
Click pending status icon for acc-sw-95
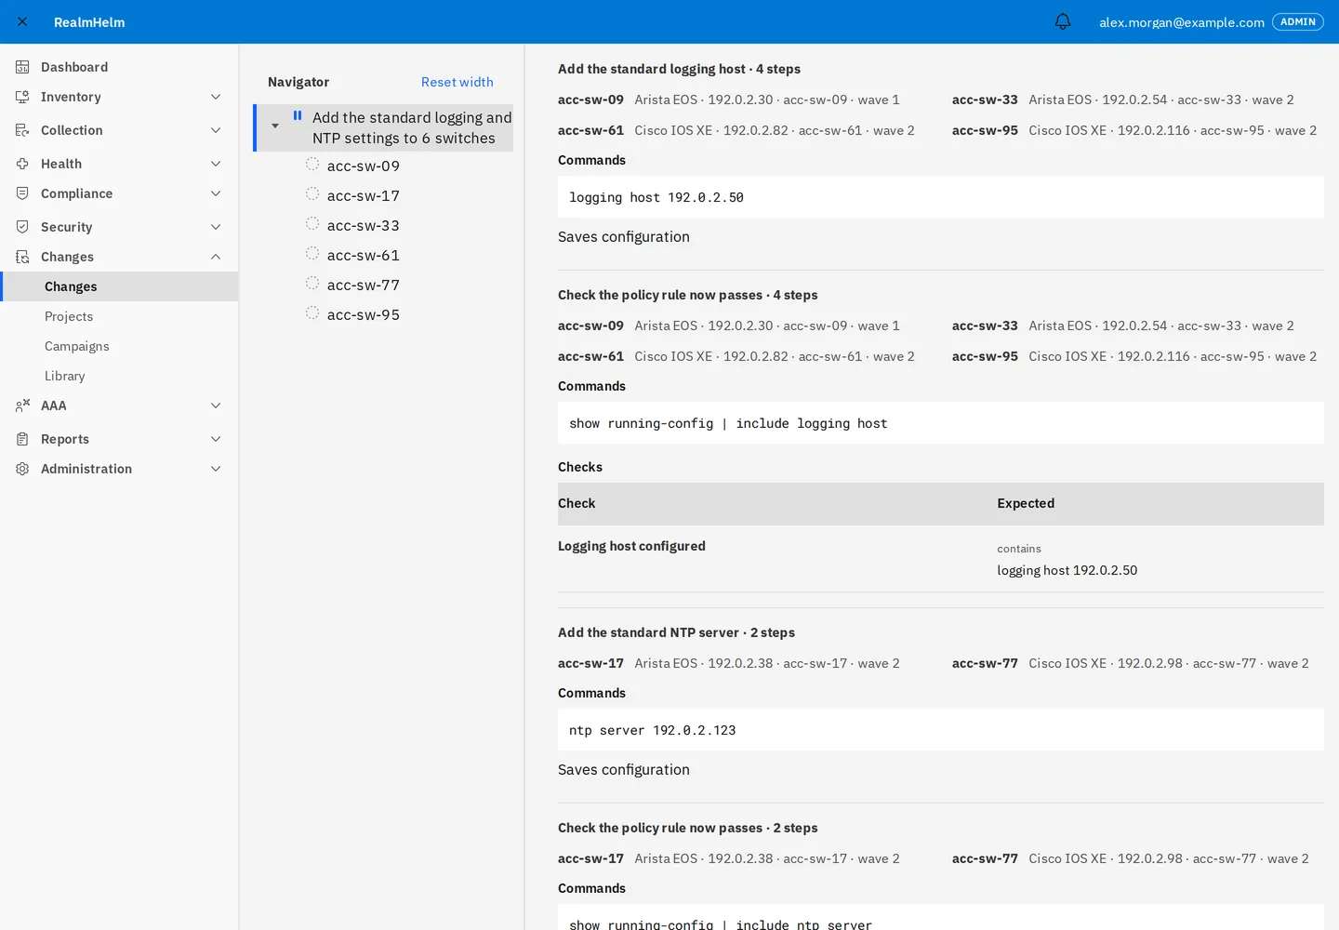(312, 312)
